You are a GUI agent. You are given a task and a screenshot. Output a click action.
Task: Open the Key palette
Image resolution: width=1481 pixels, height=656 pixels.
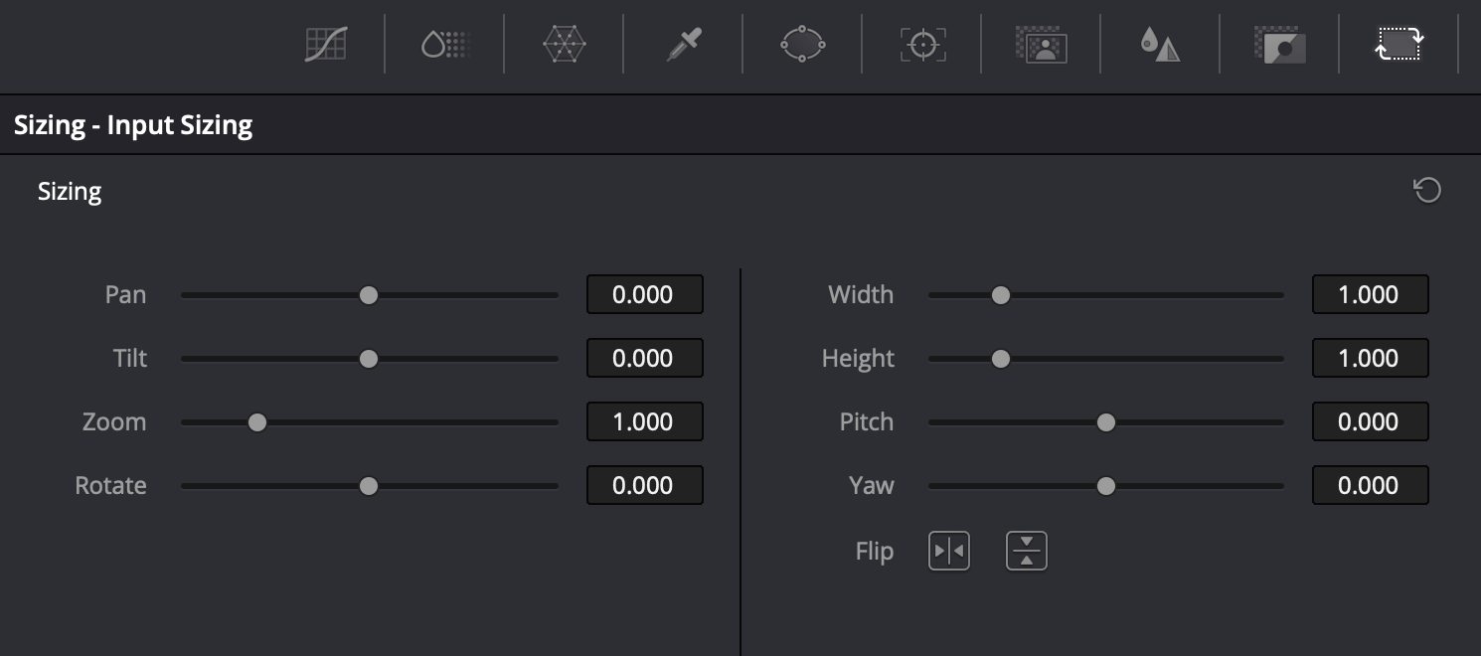pos(1278,44)
